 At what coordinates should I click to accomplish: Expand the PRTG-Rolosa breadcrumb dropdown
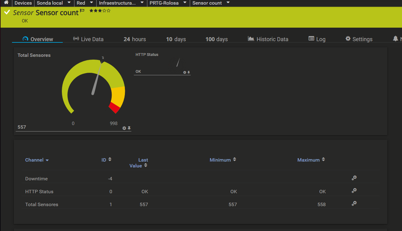point(185,3)
